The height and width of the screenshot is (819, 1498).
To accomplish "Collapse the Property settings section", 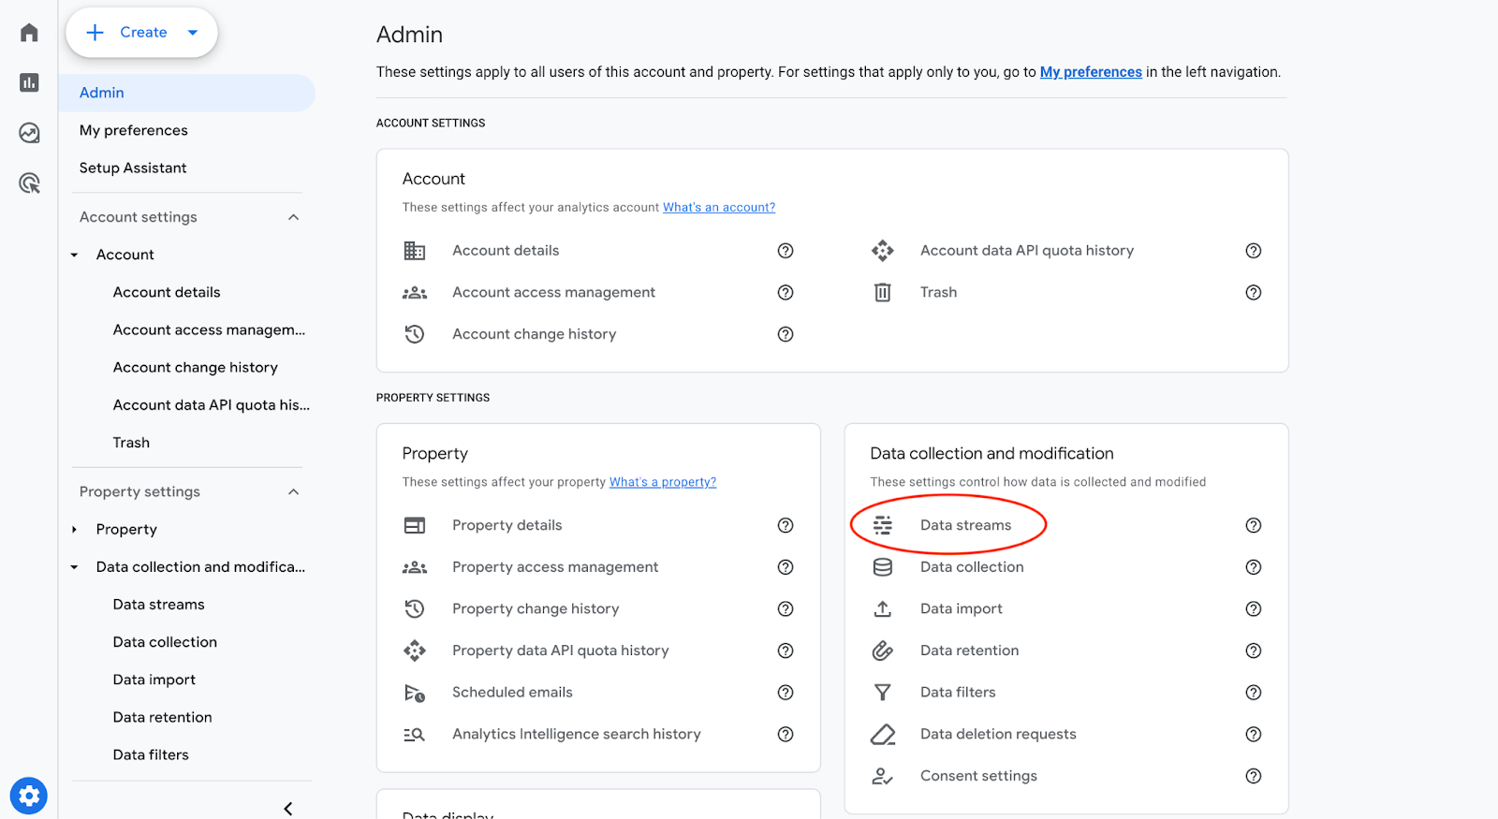I will click(x=293, y=491).
